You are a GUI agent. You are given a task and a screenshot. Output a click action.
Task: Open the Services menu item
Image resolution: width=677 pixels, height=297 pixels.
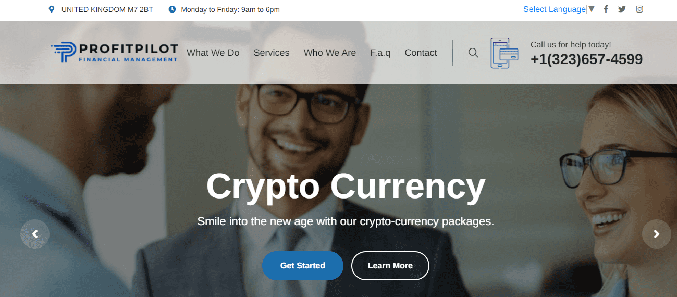(272, 53)
